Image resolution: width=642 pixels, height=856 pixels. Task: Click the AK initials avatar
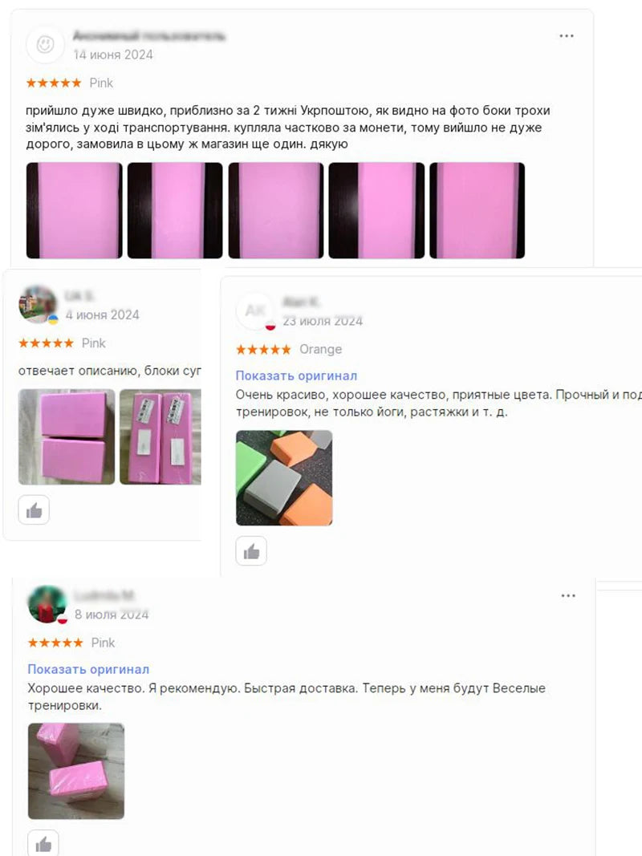(255, 310)
